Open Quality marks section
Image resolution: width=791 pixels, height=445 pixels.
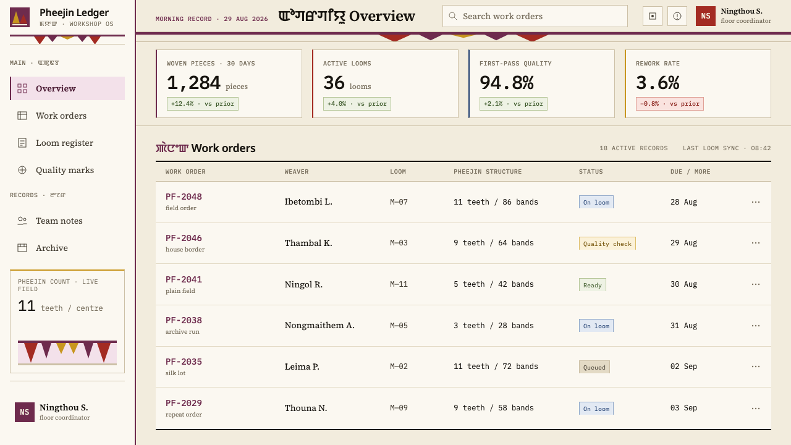(x=67, y=170)
